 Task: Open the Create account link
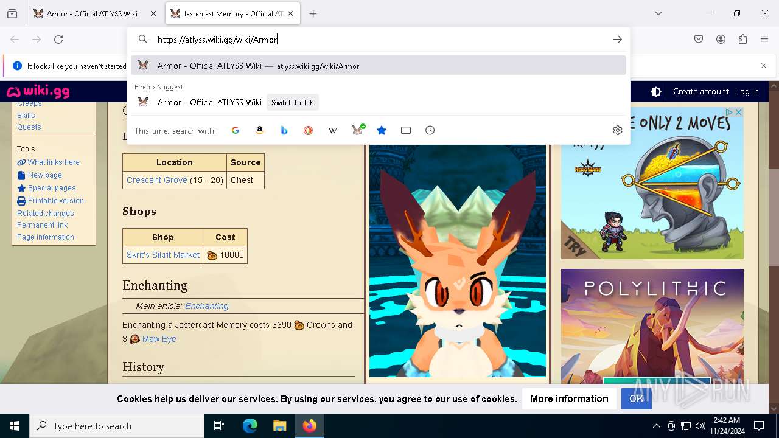pyautogui.click(x=701, y=92)
